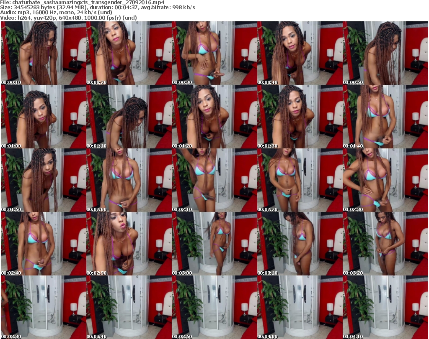Click the frame labeled 00:02:40
Image resolution: width=429 pixels, height=339 pixels.
pos(44,244)
